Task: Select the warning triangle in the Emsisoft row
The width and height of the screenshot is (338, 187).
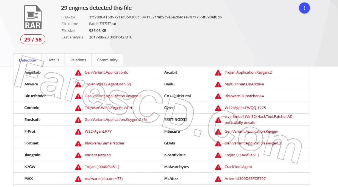Action: click(78, 120)
